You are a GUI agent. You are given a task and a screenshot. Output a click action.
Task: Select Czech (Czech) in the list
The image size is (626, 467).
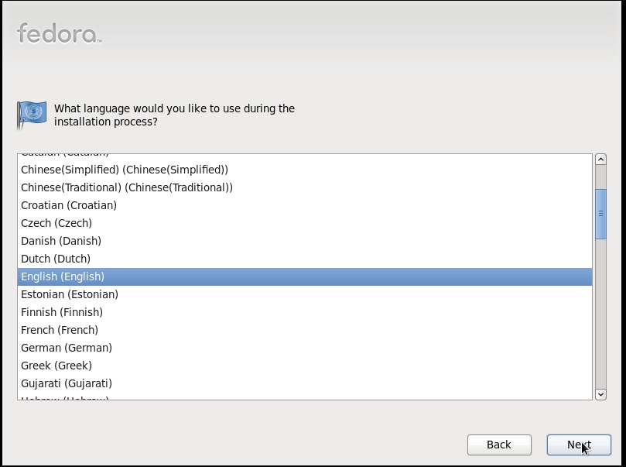point(305,223)
